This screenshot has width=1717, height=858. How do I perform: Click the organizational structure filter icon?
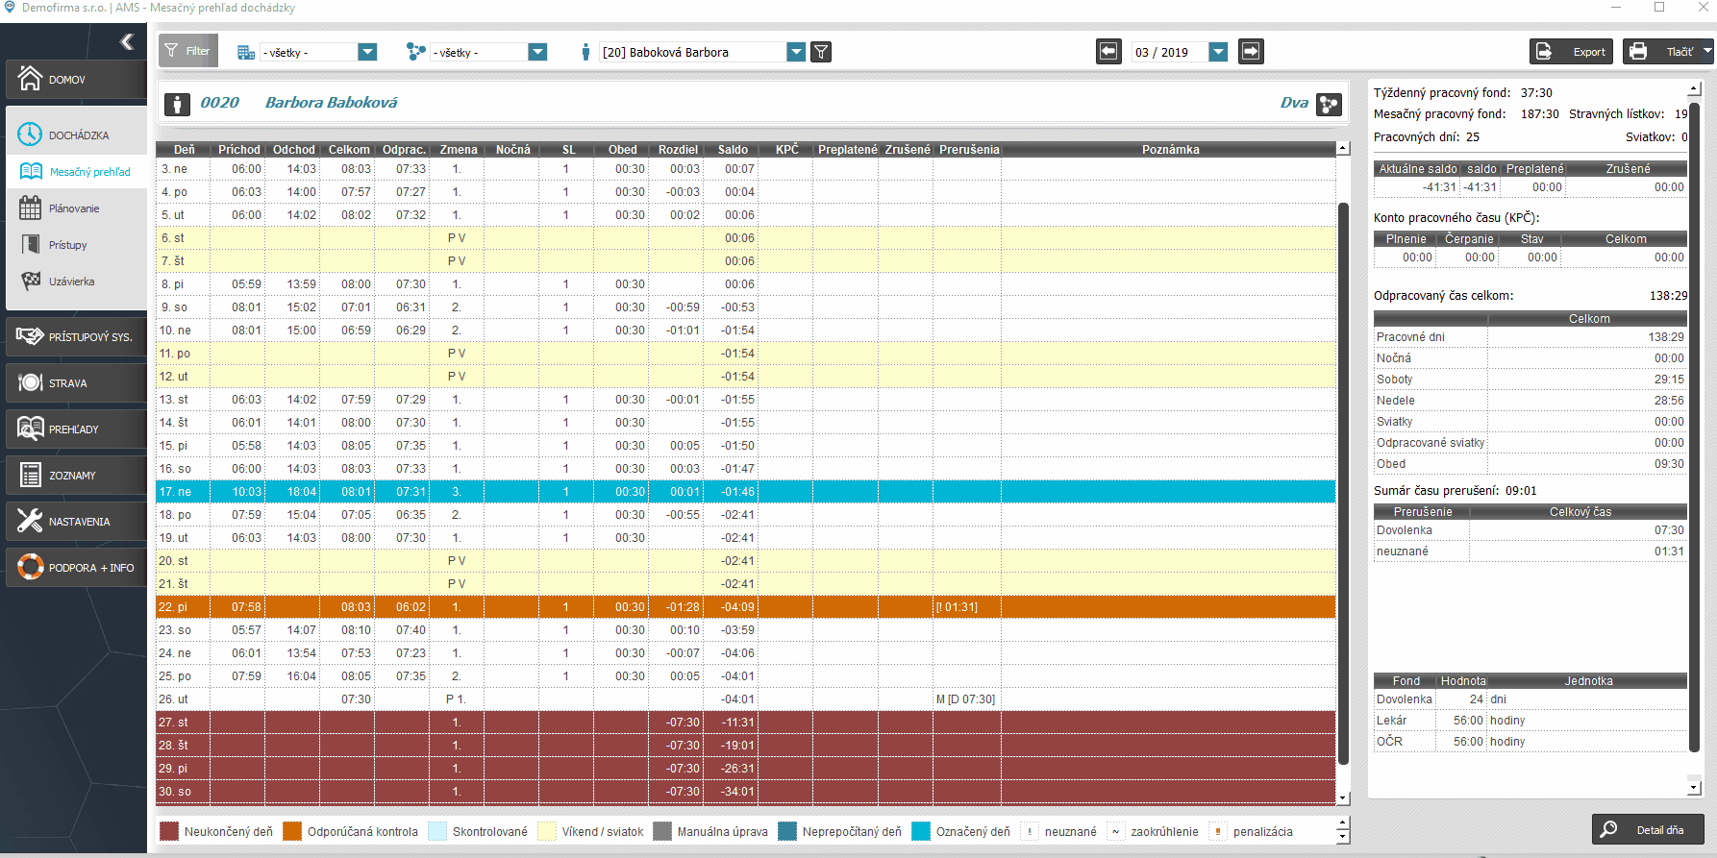415,52
